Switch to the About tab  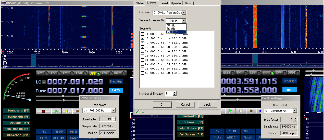pyautogui.click(x=188, y=3)
